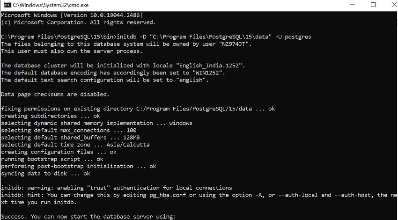Click the initdb warning about "trust" authentication
The width and height of the screenshot is (398, 220).
(x=116, y=188)
